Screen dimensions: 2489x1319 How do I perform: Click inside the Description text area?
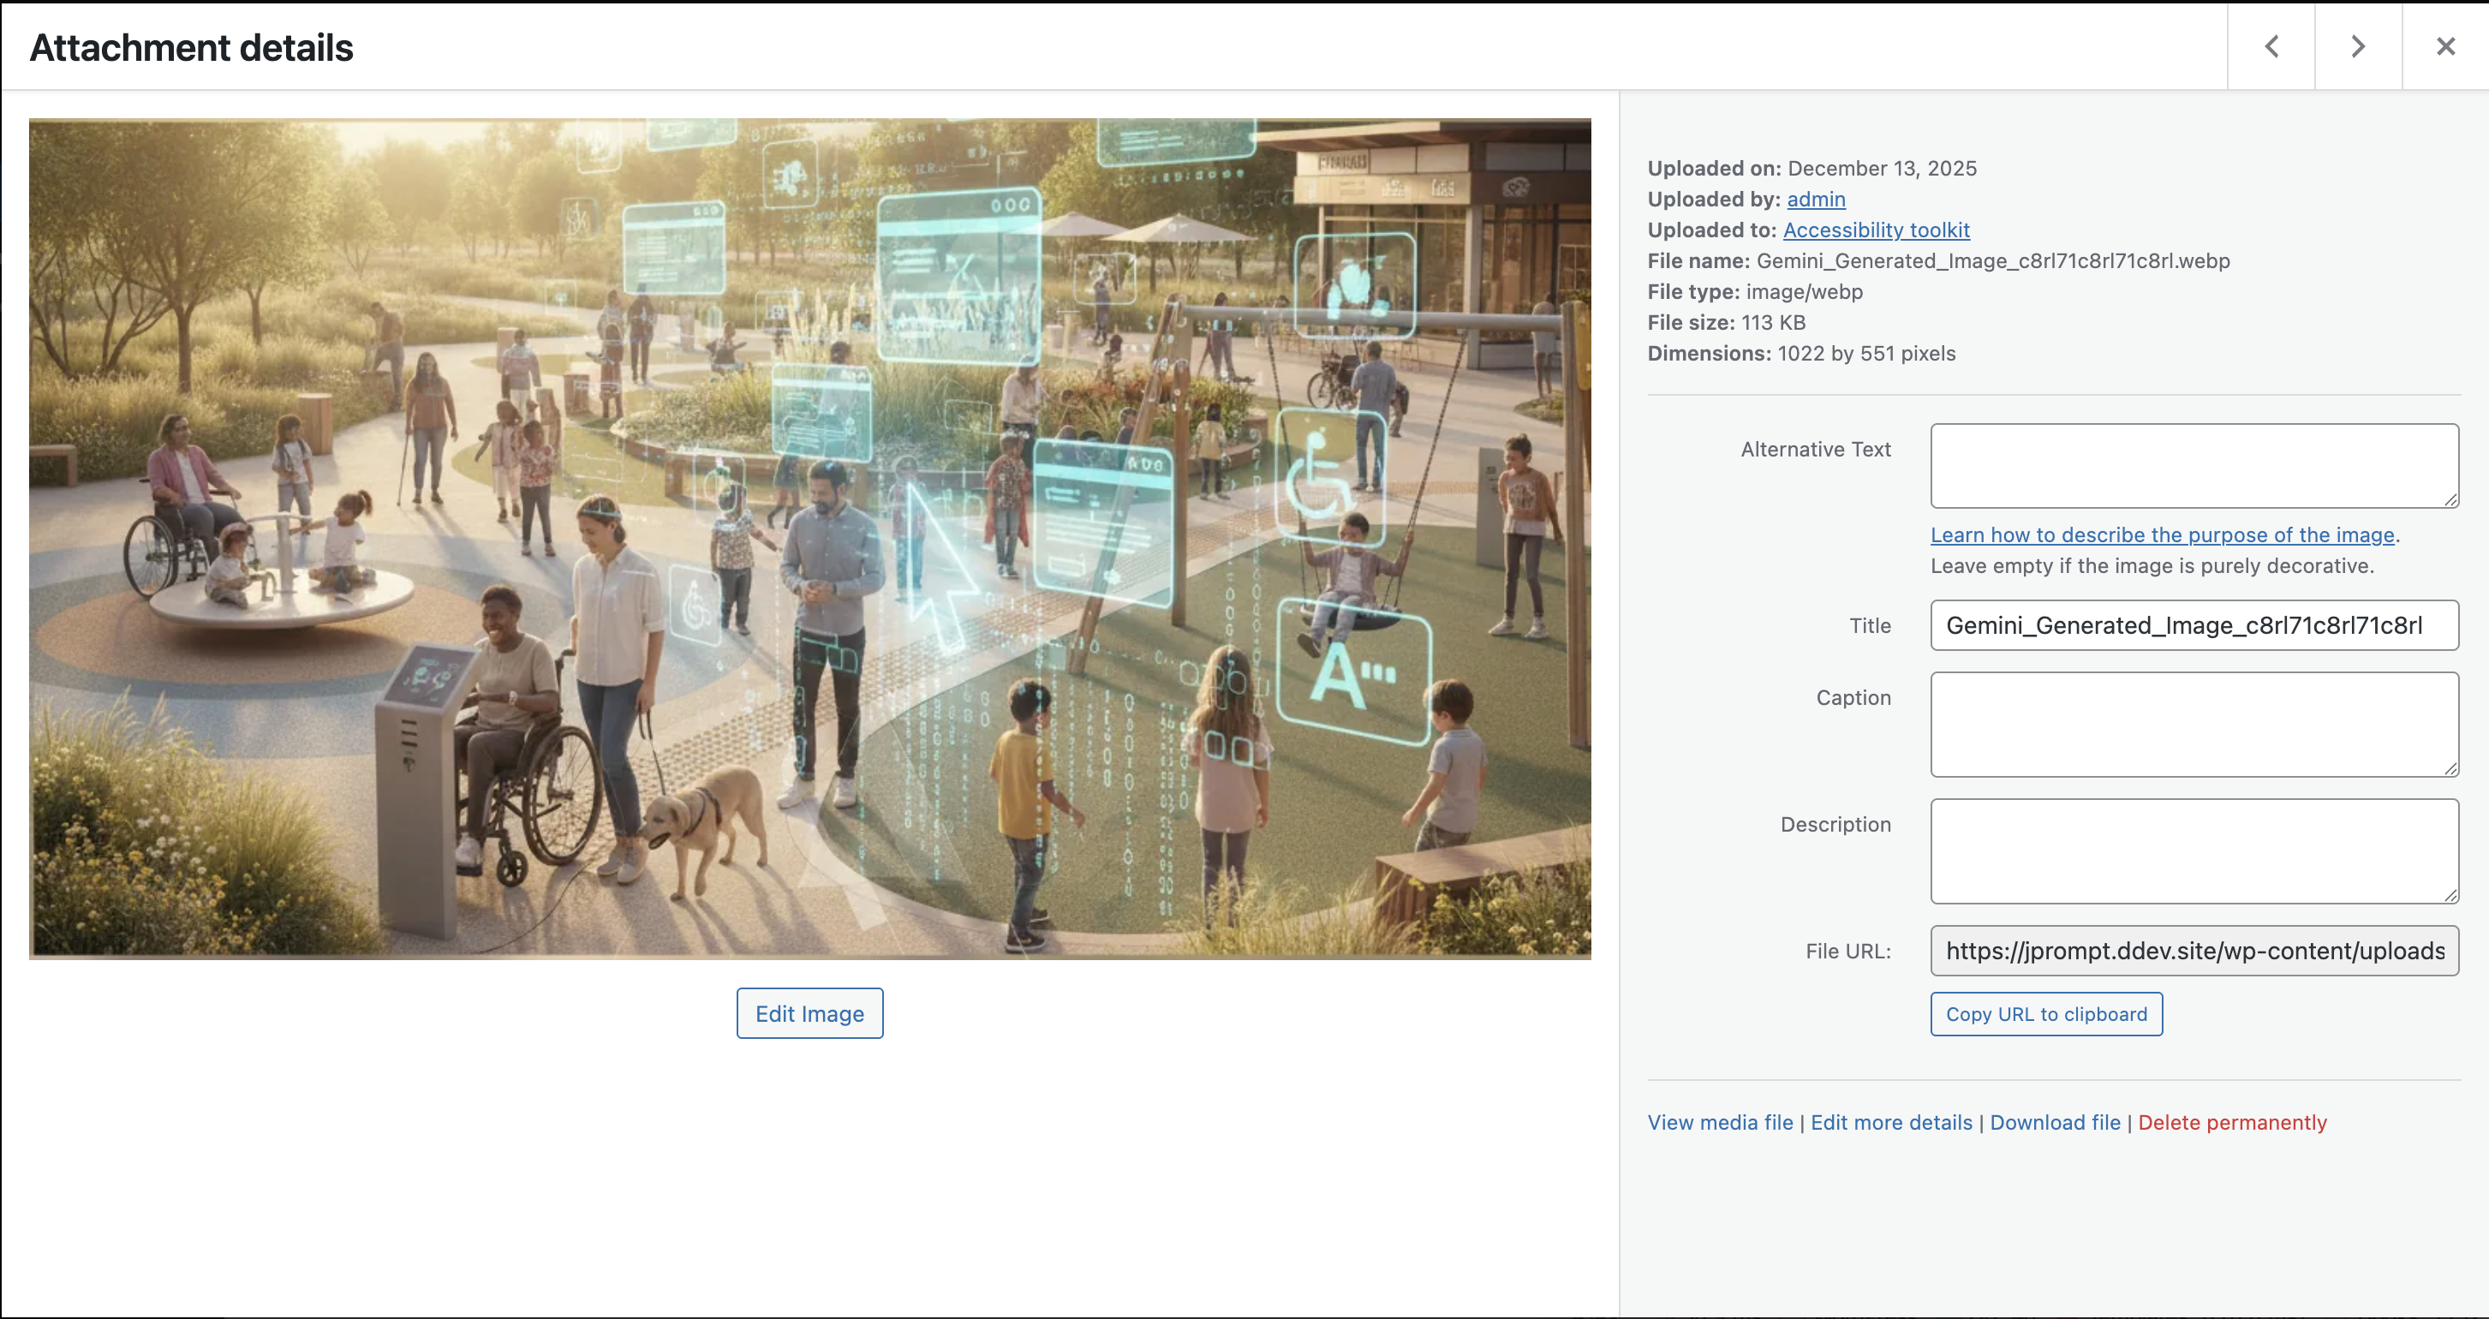click(2194, 851)
